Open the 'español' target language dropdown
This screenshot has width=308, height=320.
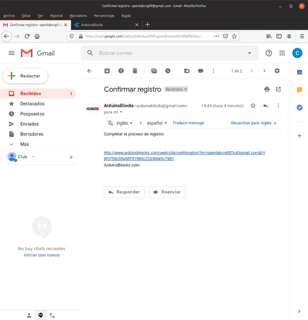pyautogui.click(x=157, y=123)
